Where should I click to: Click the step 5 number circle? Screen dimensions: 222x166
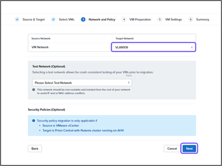160,19
